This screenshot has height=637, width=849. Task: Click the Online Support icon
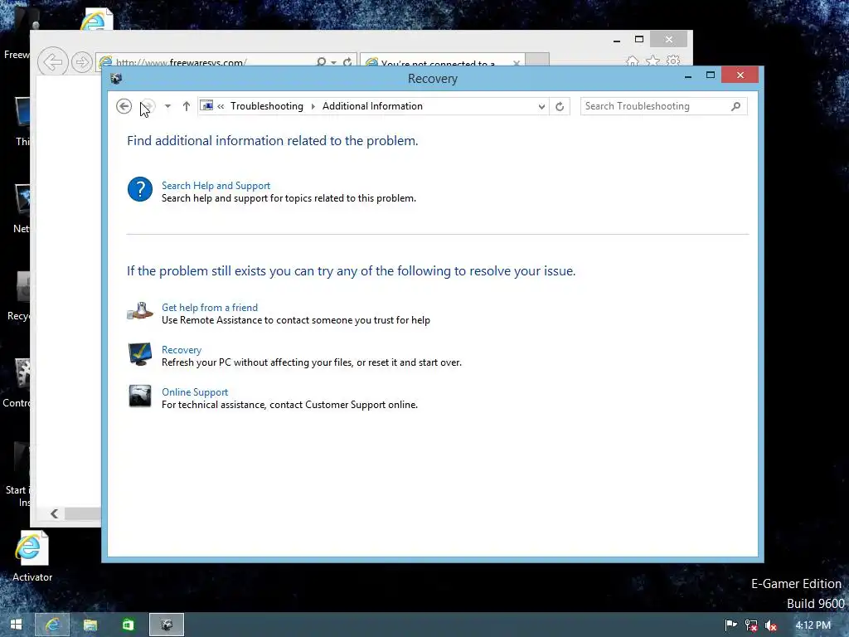139,396
